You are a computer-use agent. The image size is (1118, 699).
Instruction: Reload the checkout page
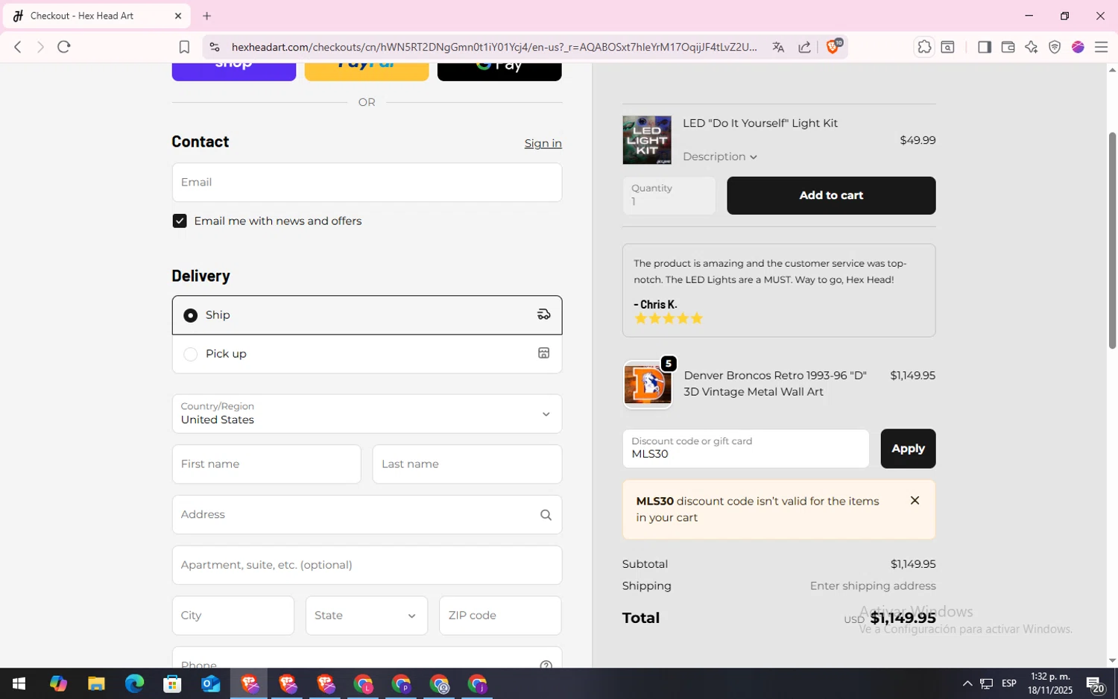[64, 47]
